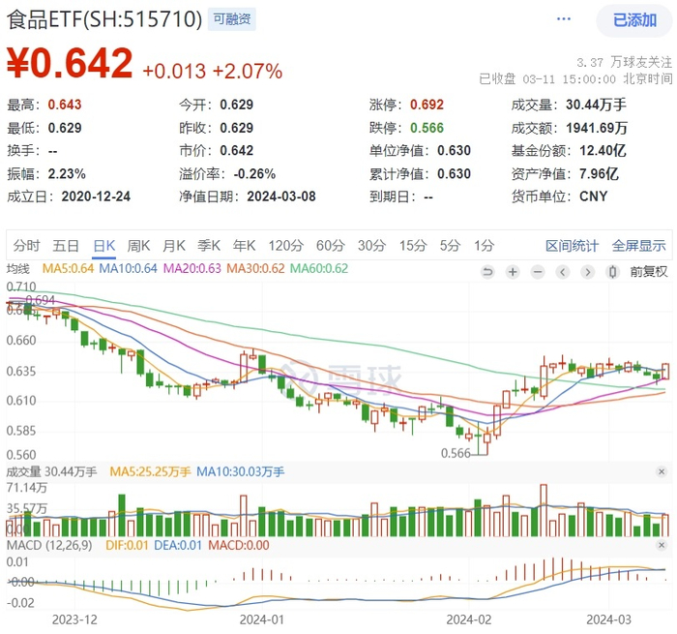
Task: Click the 食品ETF(SH:515710) title
Action: [x=104, y=19]
